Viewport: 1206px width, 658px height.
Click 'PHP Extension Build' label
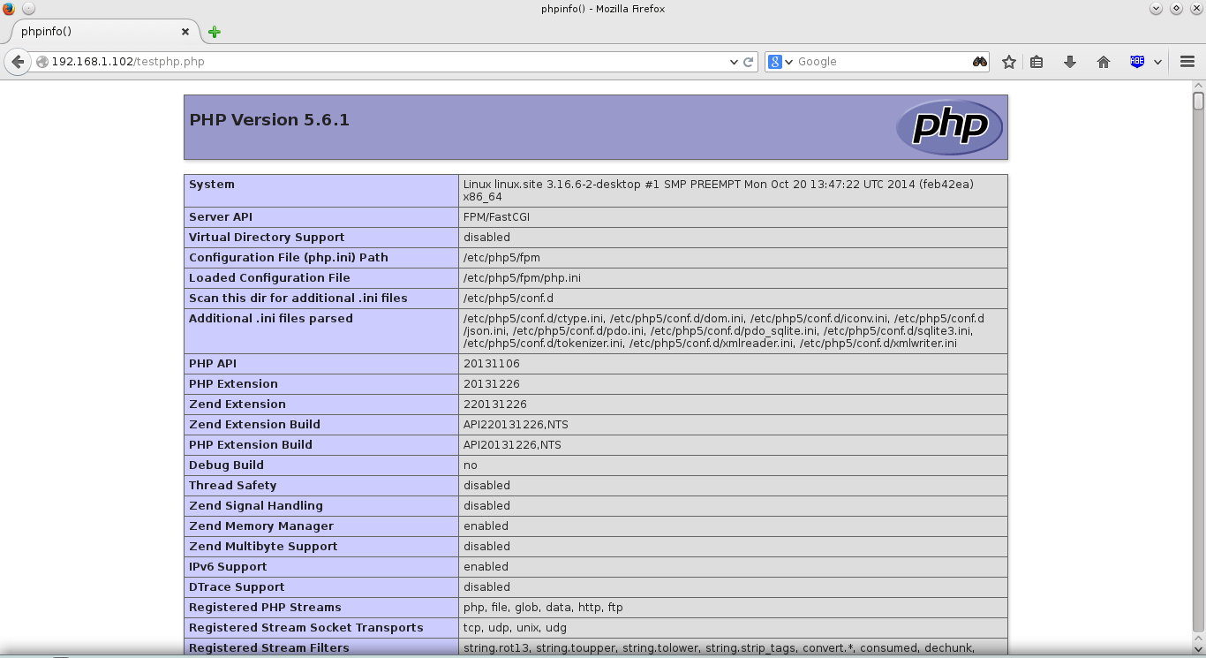(251, 445)
